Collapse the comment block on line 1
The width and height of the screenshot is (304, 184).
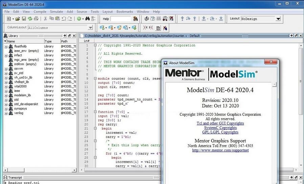pos(95,45)
